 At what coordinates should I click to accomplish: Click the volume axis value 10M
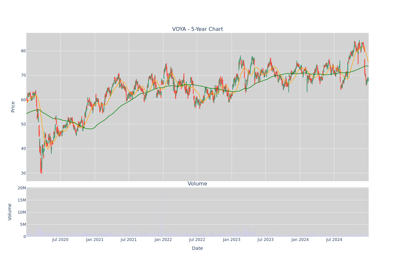coord(22,212)
